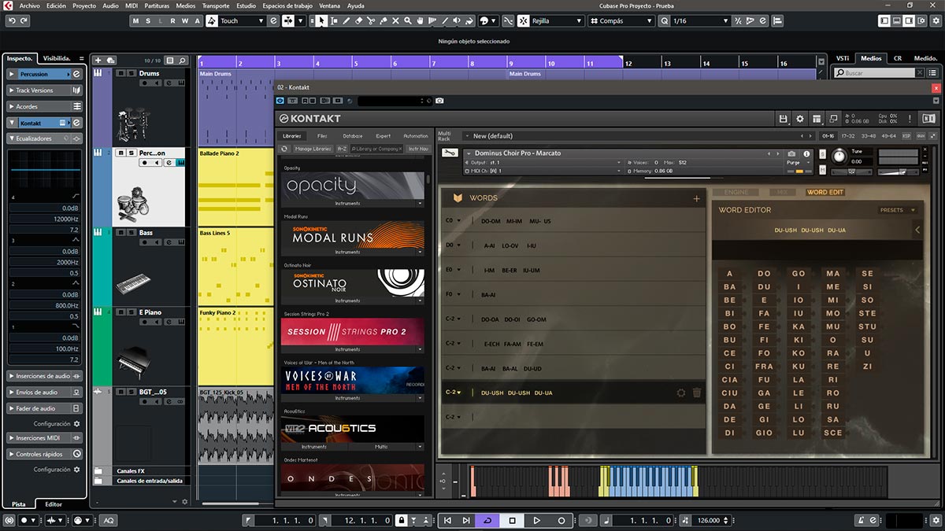The height and width of the screenshot is (531, 945).
Task: Click the Redo arrow in the toolbar
Action: point(24,20)
